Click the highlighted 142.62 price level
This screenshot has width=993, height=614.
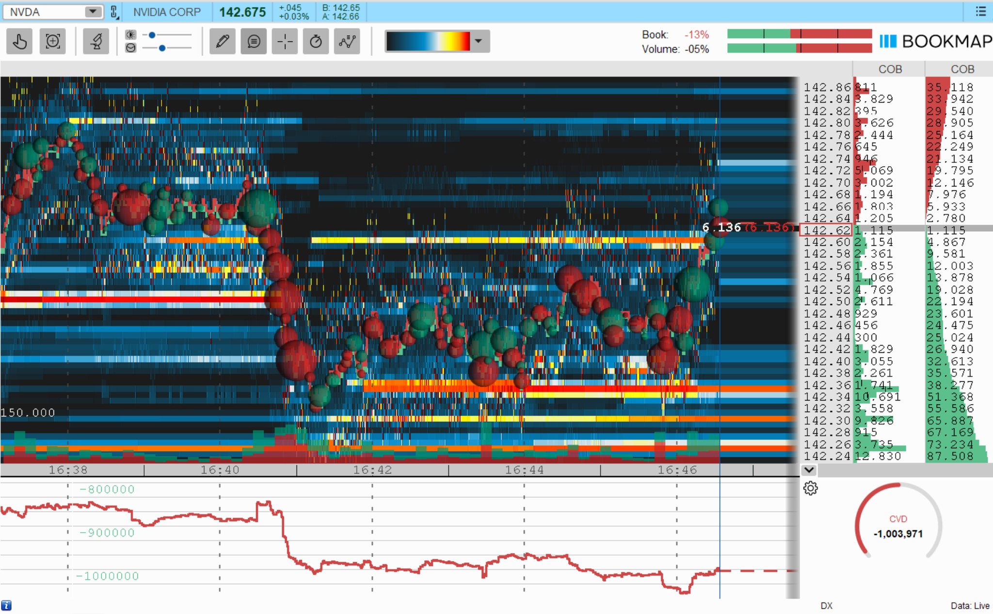(826, 230)
